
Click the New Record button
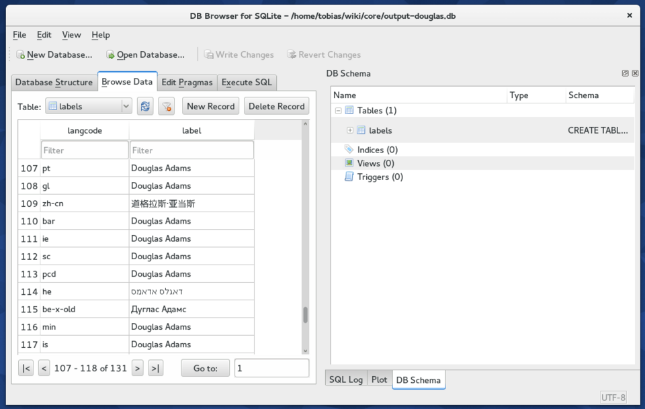(x=210, y=107)
